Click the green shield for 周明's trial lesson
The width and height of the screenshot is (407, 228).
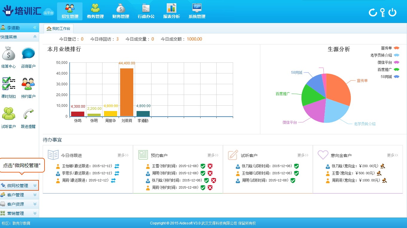pos(293,180)
